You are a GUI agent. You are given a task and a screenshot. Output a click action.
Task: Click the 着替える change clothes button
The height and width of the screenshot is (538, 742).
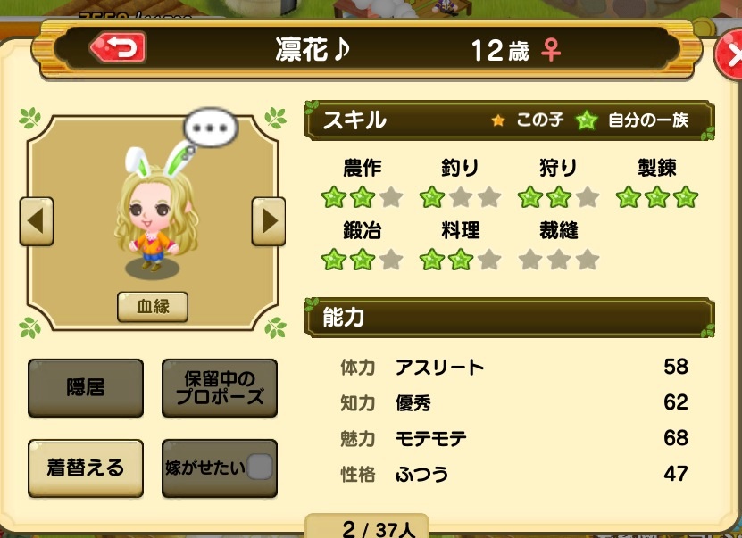(86, 468)
